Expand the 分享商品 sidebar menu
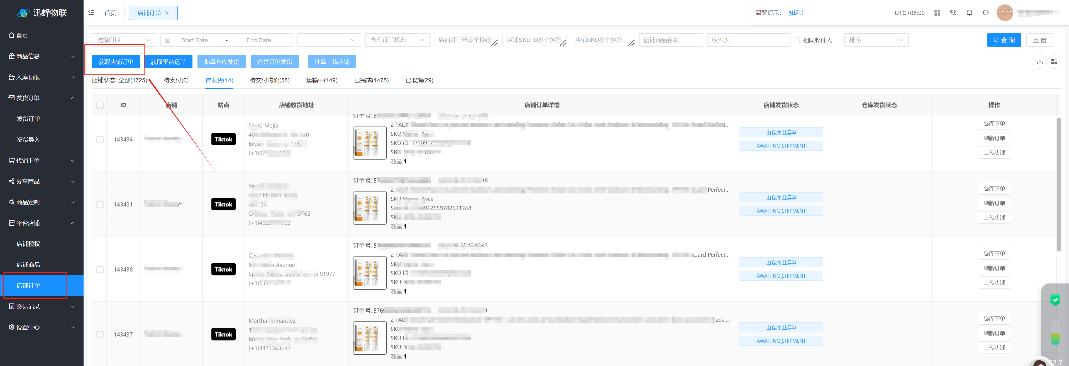Screen dimensions: 1069x366 (x=42, y=181)
